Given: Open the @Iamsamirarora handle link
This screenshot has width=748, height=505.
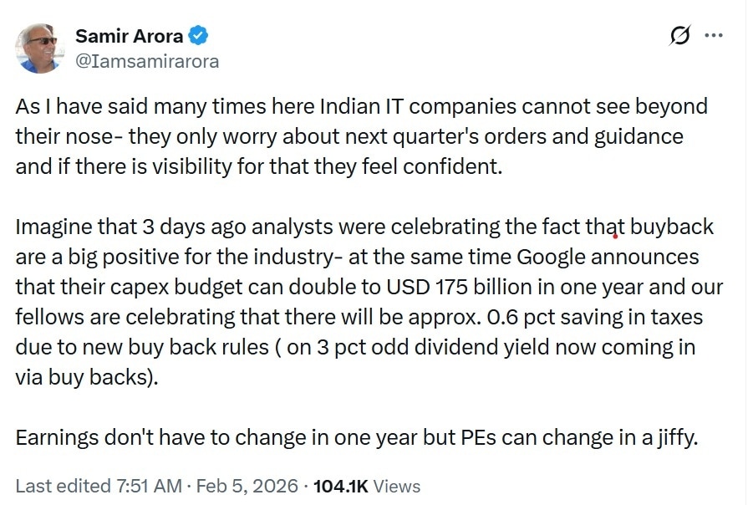Looking at the screenshot, I should [x=147, y=60].
